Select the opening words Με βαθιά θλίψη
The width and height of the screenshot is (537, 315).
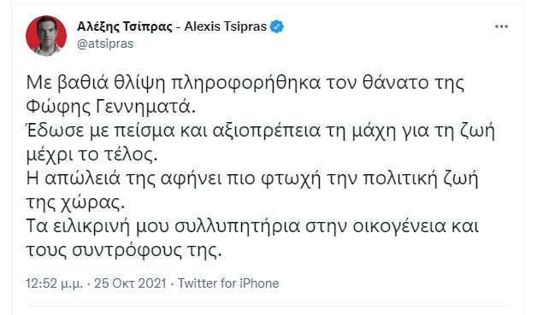coord(96,84)
